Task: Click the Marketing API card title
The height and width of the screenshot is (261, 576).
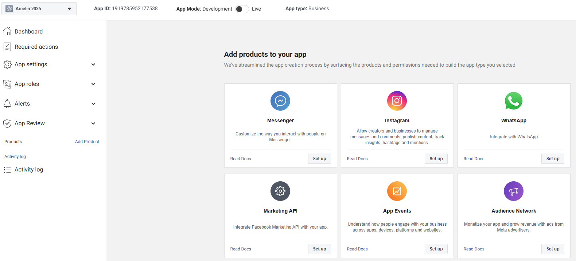Action: point(280,211)
